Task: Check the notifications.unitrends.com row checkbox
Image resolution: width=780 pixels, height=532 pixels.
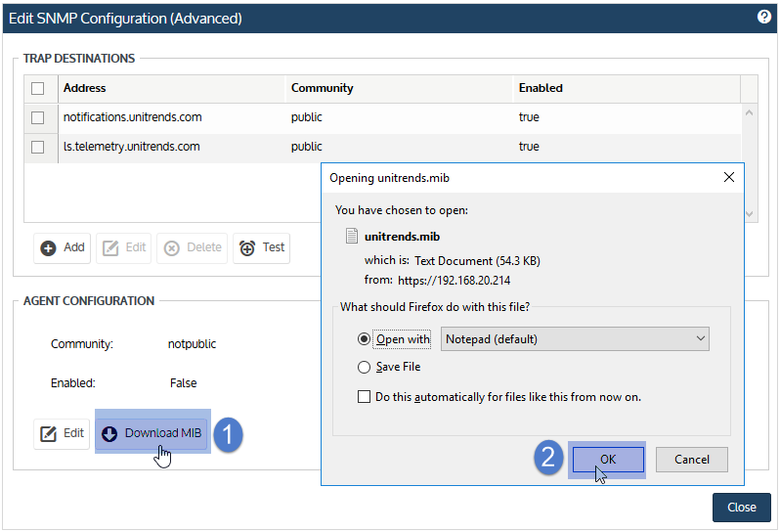Action: [x=38, y=117]
